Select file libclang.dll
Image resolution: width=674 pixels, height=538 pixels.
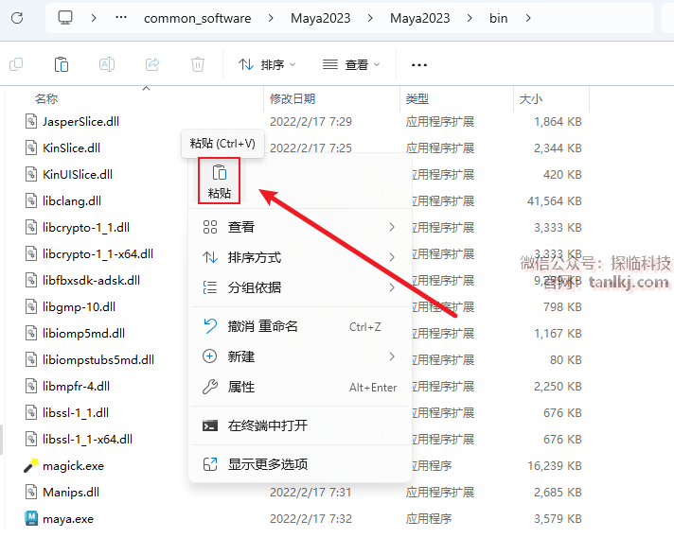click(x=72, y=201)
